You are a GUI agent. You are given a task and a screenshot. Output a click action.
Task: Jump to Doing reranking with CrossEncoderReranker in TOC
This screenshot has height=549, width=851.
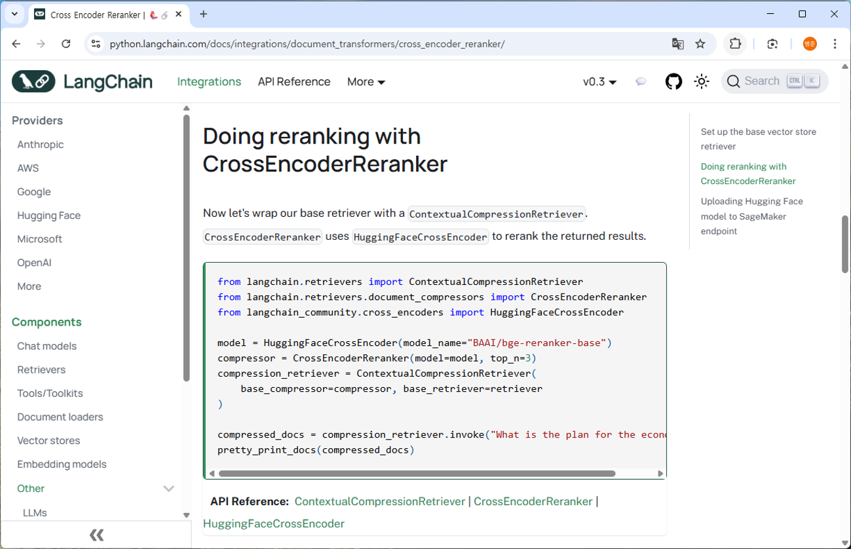[748, 174]
